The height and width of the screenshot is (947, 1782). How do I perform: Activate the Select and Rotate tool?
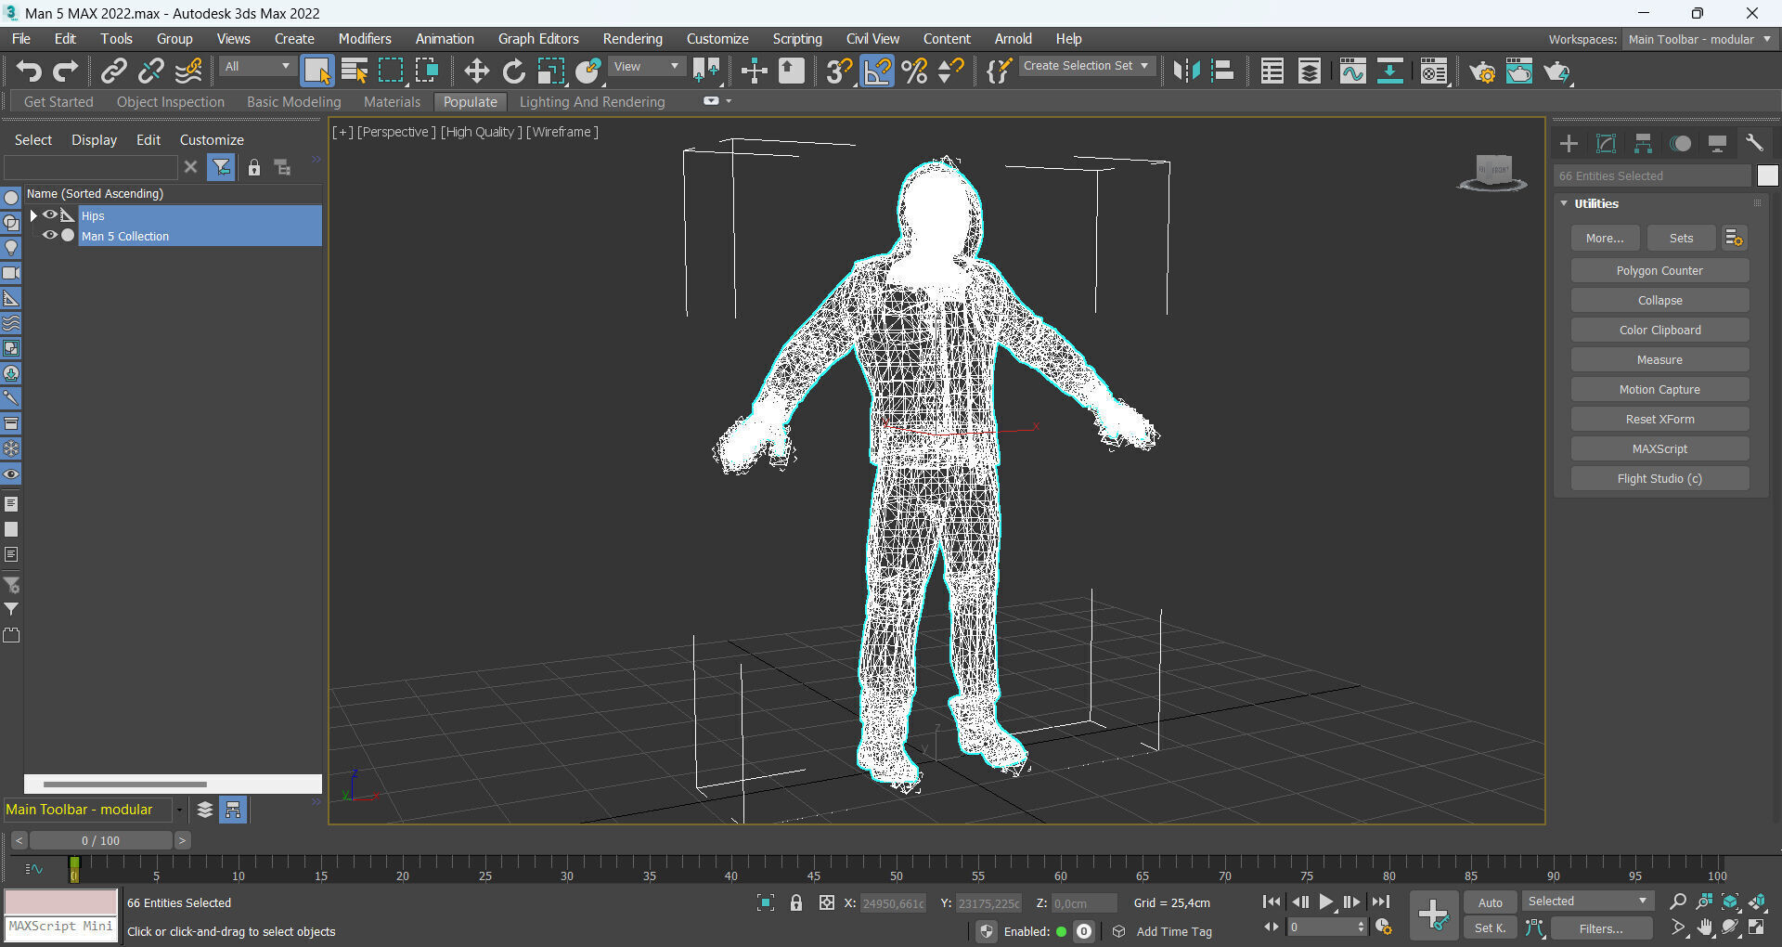513,71
